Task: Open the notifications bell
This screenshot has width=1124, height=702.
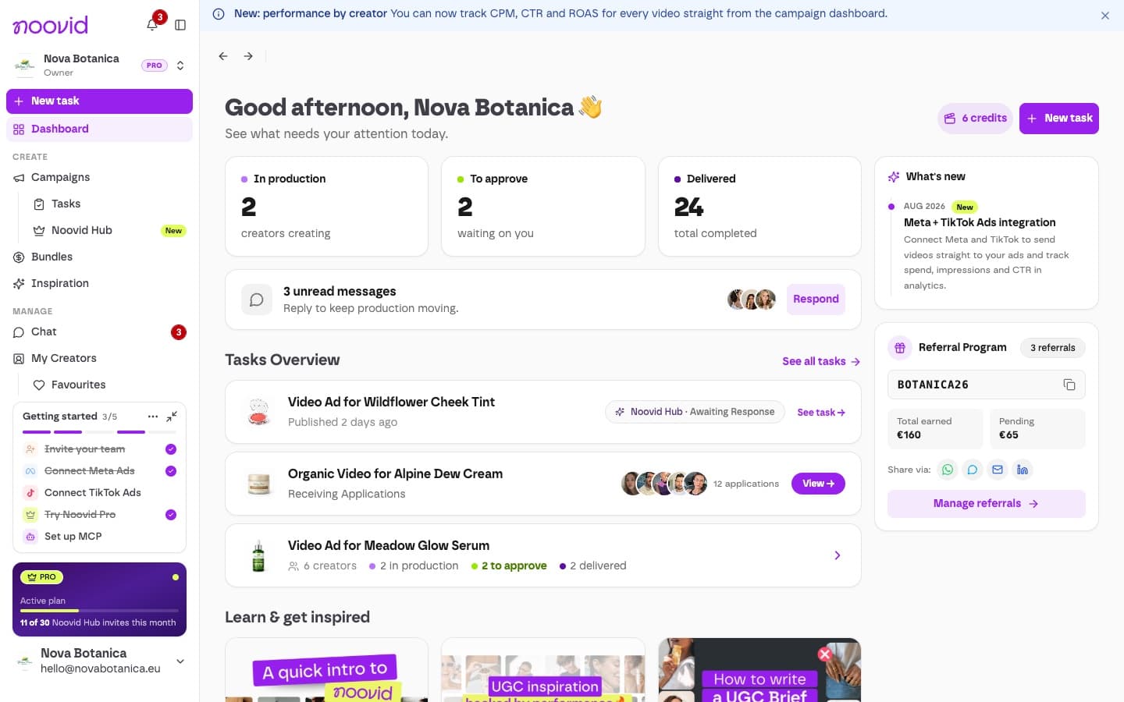Action: 152,25
